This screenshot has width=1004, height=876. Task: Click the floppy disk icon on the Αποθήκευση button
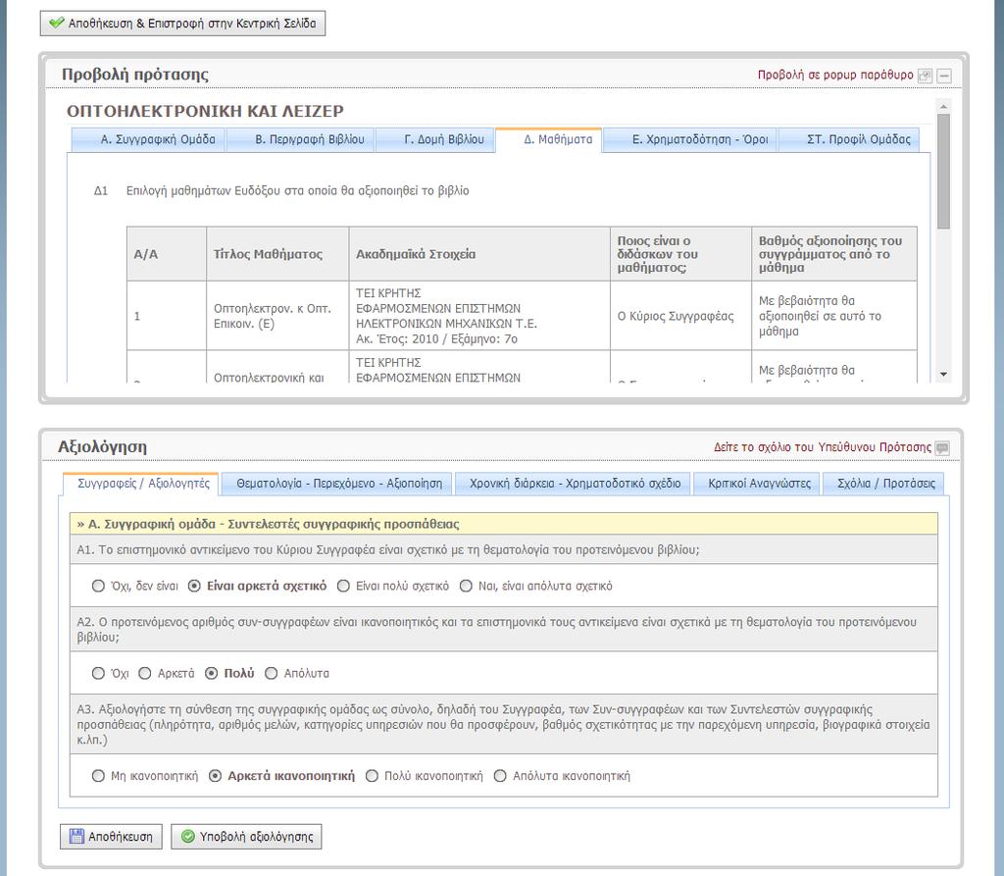(x=76, y=836)
